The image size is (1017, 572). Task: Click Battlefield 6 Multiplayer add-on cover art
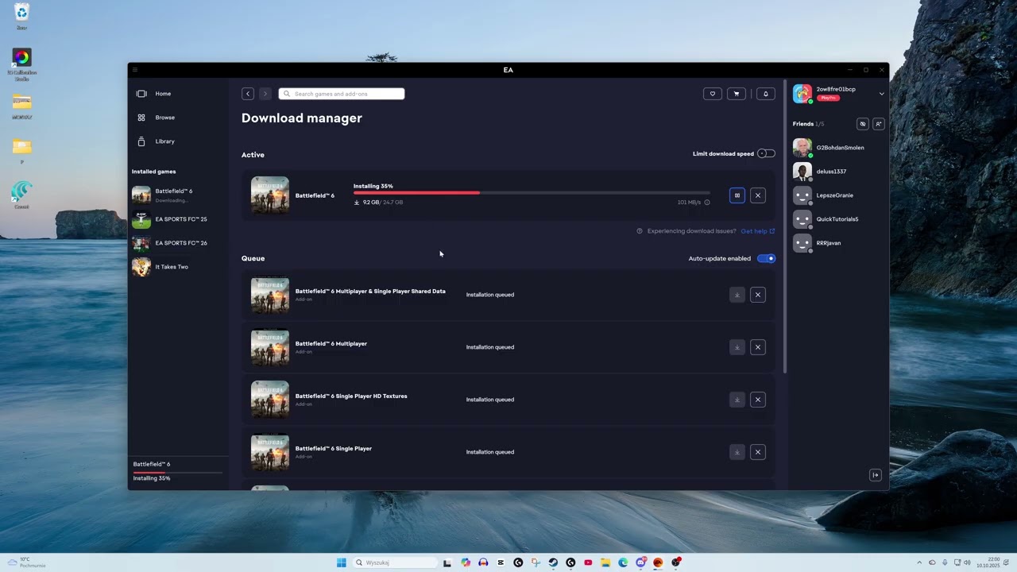[270, 347]
